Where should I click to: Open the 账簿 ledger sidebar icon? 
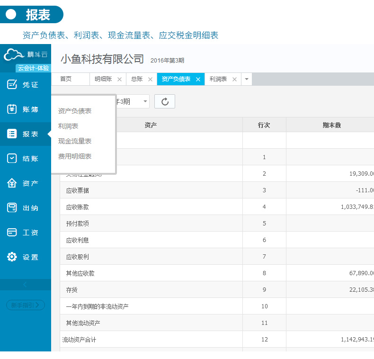[12, 109]
